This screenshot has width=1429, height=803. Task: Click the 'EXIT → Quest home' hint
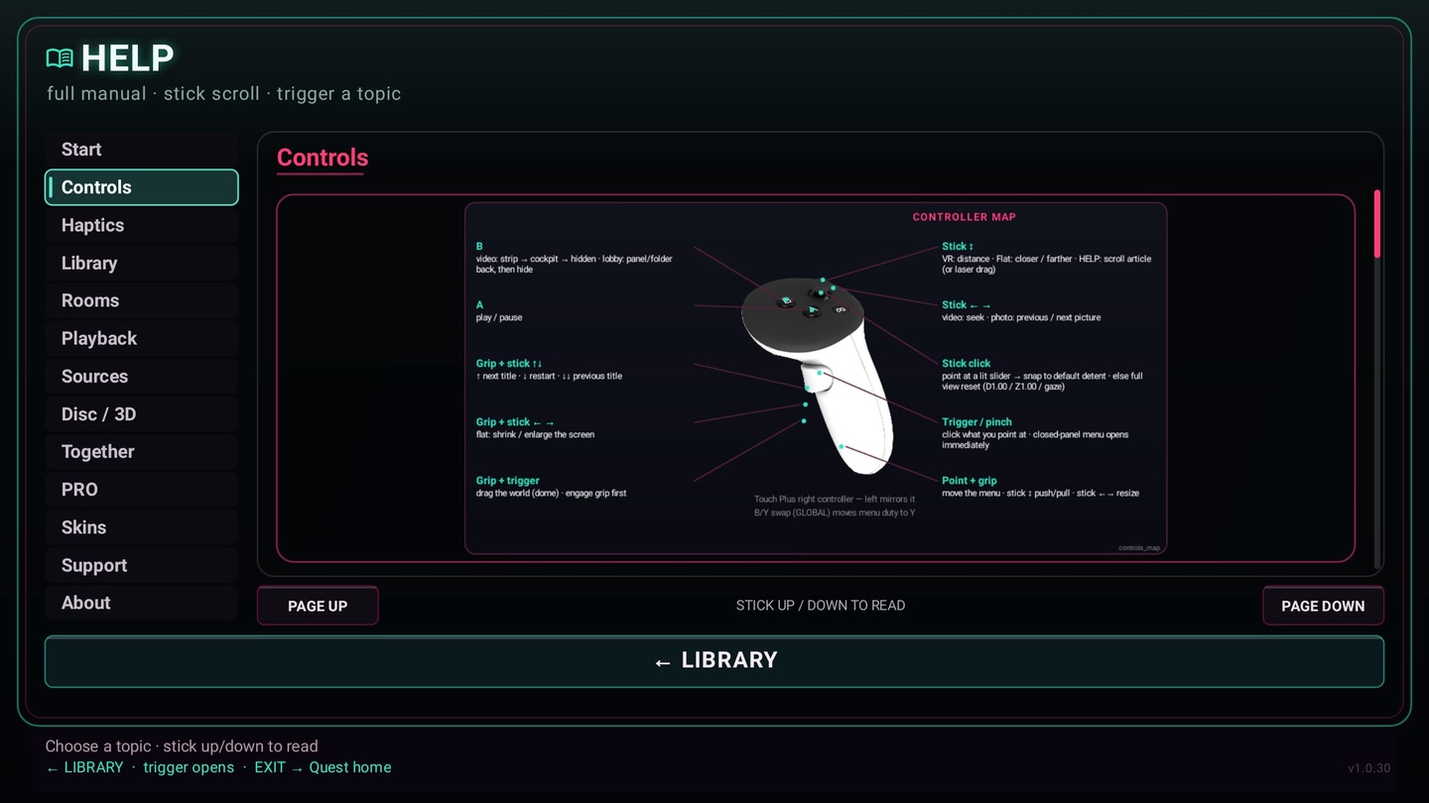coord(323,767)
